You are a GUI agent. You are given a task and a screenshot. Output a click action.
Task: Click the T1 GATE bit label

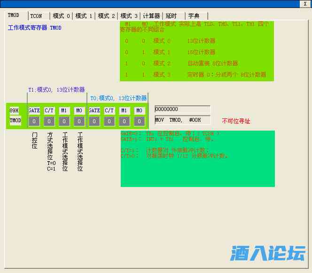pyautogui.click(x=34, y=110)
